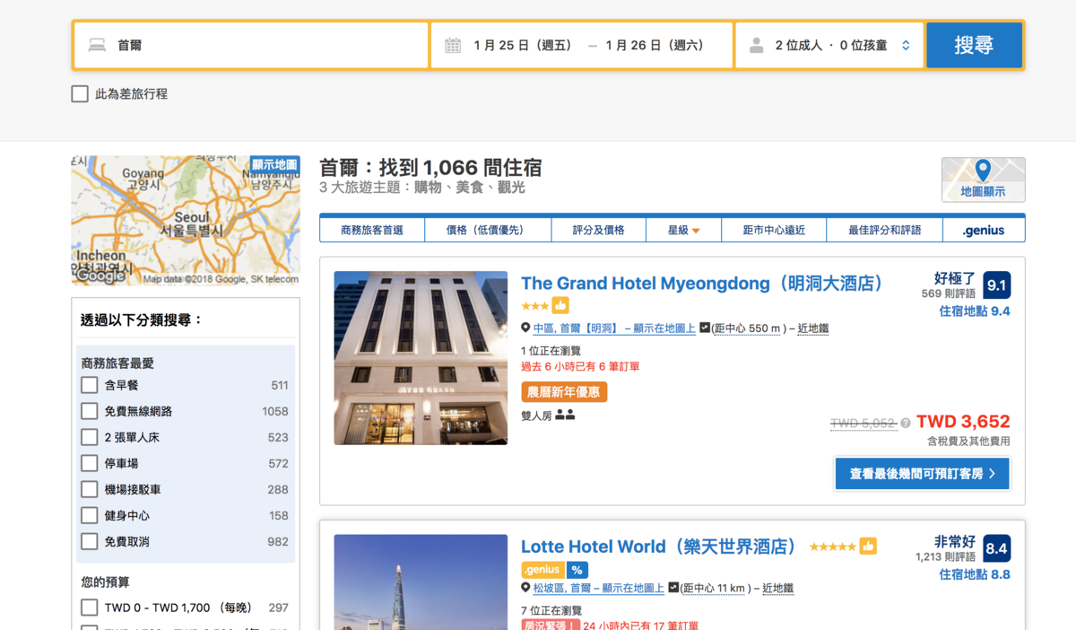Sort by 評分及價格
This screenshot has width=1076, height=630.
coord(598,230)
